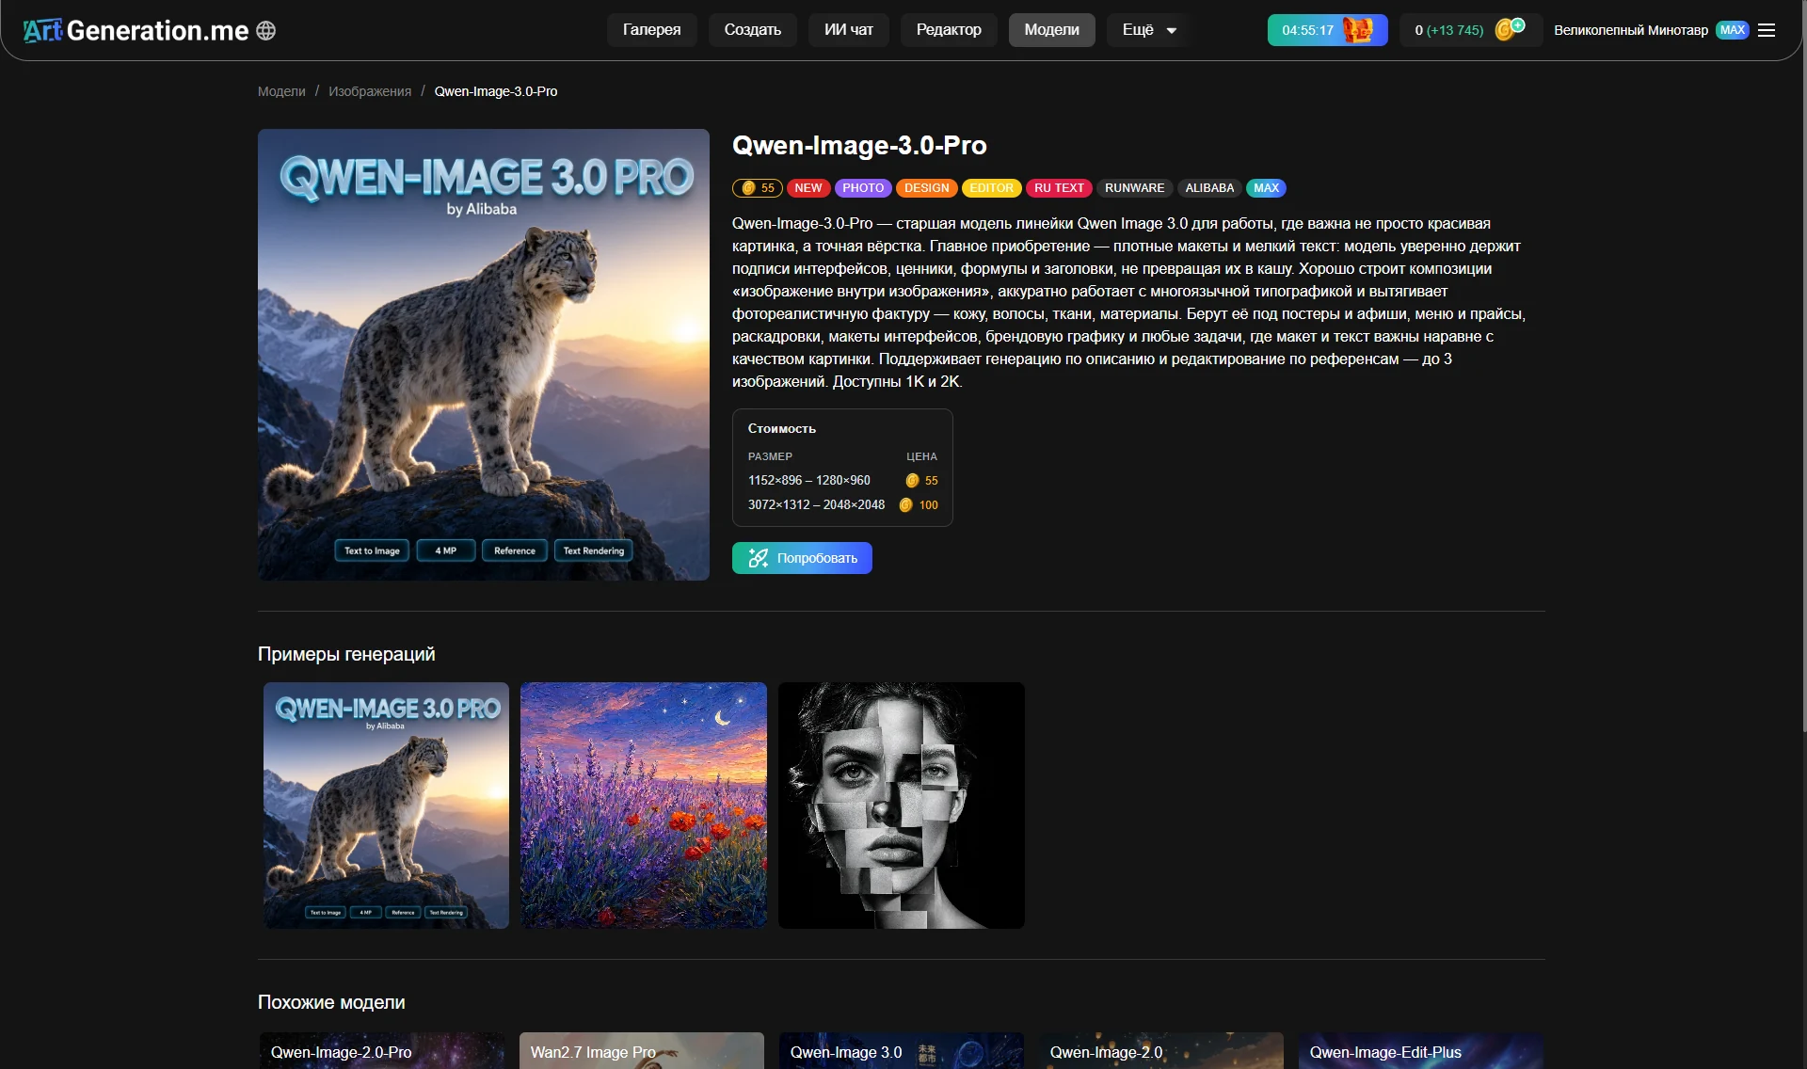Click the Qwen-Image-3.0-Pro breadcrumb
Viewport: 1807px width, 1069px height.
point(496,91)
